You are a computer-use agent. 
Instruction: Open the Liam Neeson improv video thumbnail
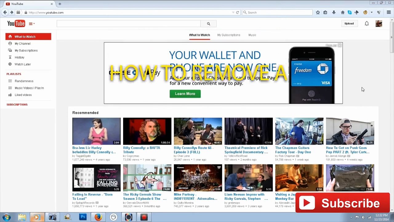point(248,178)
